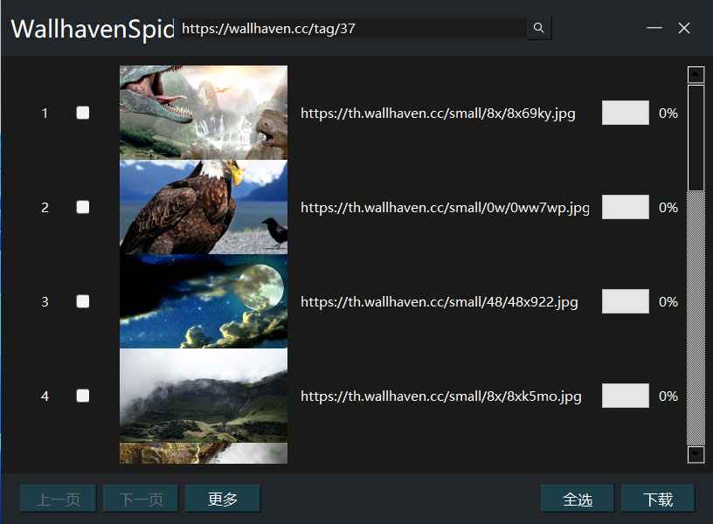Viewport: 713px width, 524px height.
Task: Go to previous page with 上一页
Action: tap(59, 499)
